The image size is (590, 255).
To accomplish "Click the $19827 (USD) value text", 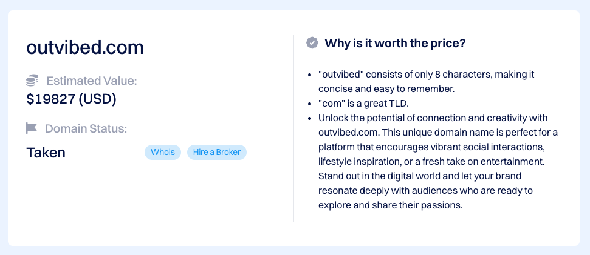I will pyautogui.click(x=72, y=99).
